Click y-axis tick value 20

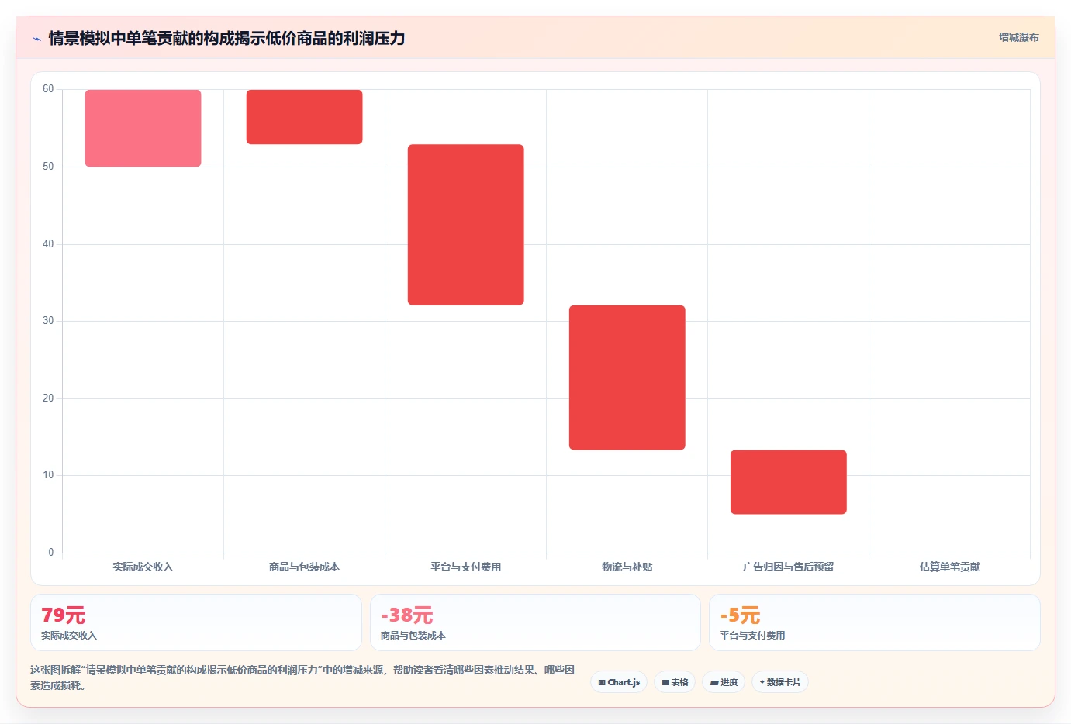[x=48, y=398]
